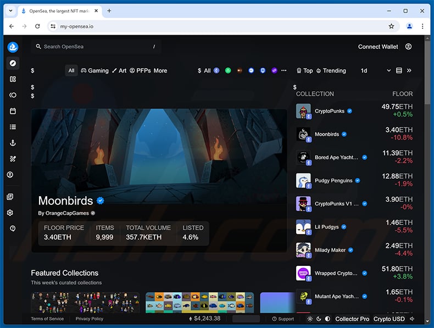Open the collections grid icon in the sidebar
The image size is (434, 328).
tap(13, 79)
